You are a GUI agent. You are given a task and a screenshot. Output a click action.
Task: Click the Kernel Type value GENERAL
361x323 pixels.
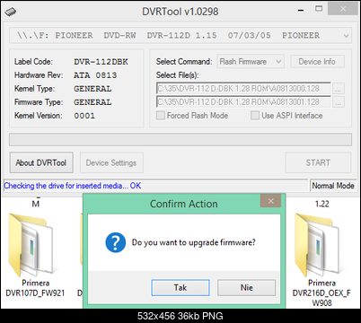[x=92, y=89]
